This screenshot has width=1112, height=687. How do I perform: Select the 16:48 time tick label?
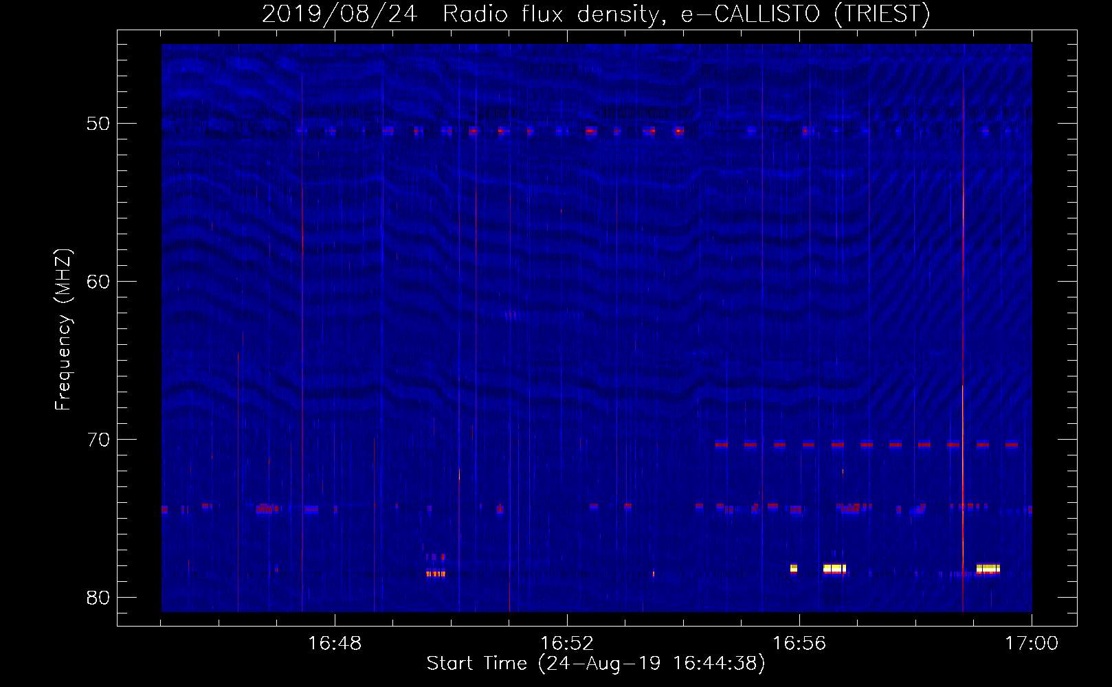pyautogui.click(x=335, y=643)
